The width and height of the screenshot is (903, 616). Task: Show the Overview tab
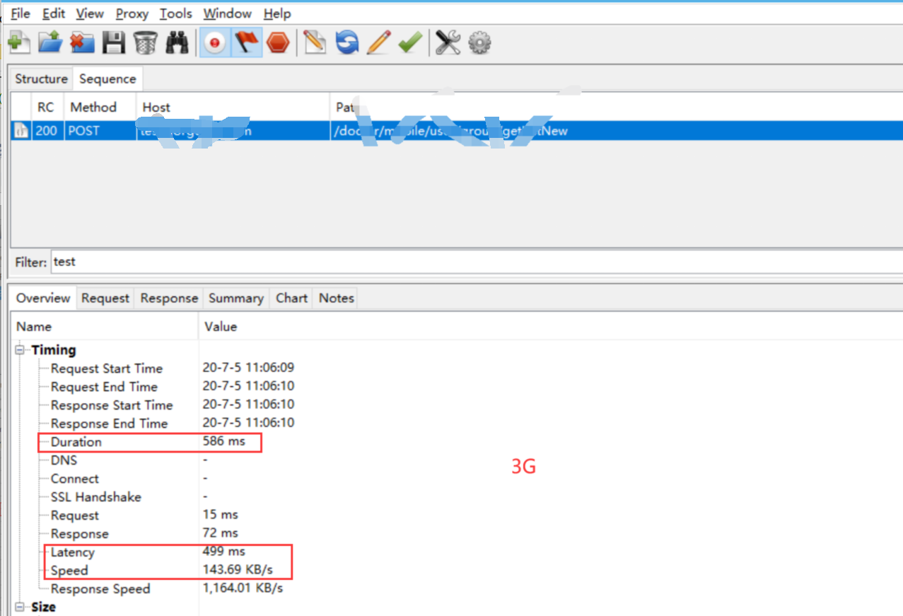click(43, 298)
